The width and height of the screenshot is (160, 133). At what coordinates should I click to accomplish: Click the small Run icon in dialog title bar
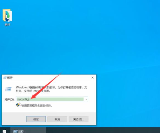tap(5, 78)
